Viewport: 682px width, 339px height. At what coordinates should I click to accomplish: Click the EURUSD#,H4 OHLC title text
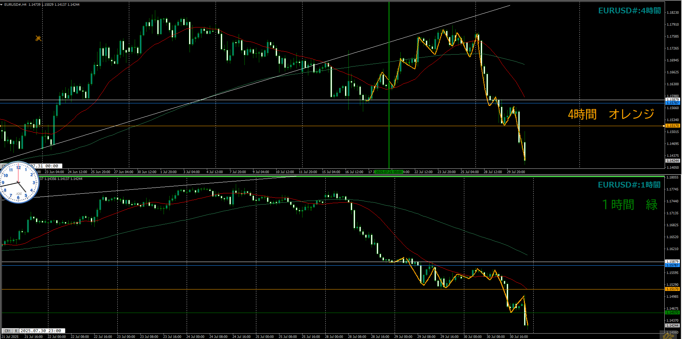click(x=42, y=5)
